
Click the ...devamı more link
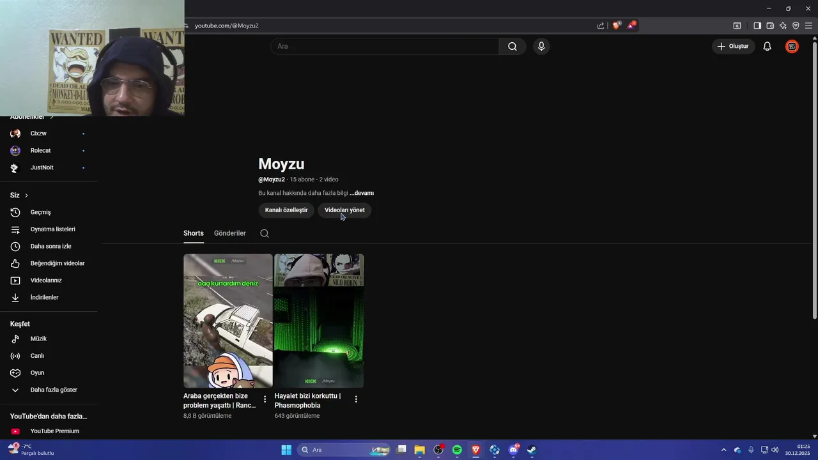click(x=362, y=193)
